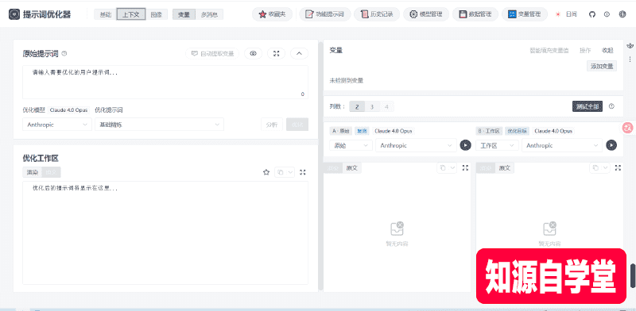The width and height of the screenshot is (636, 311).
Task: Copy optimized prompt in 优化工作区
Action: pos(281,172)
